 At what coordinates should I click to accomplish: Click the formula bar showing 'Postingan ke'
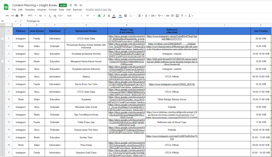[x=148, y=21]
